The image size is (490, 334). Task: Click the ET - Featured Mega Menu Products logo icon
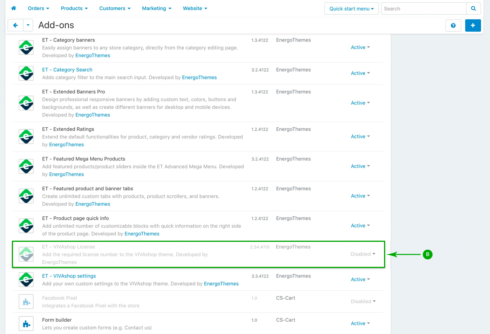pyautogui.click(x=26, y=166)
